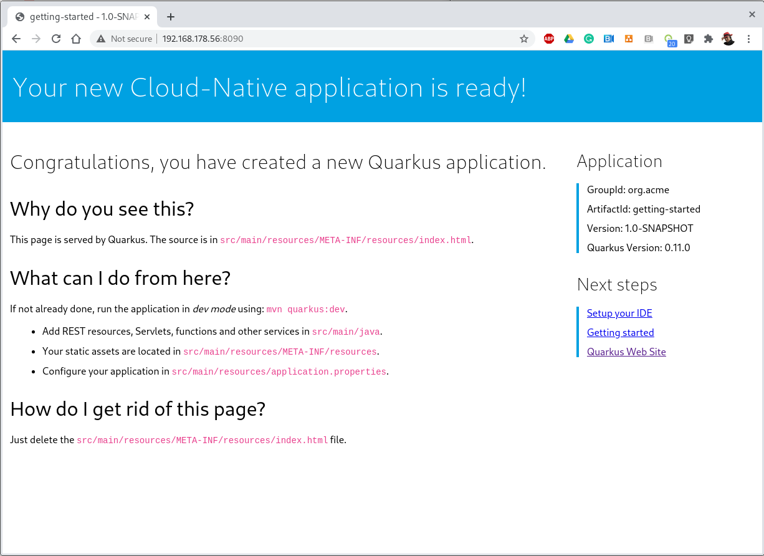Screen dimensions: 764x556
Task: Visit the Quarkus Web Site link
Action: 626,352
